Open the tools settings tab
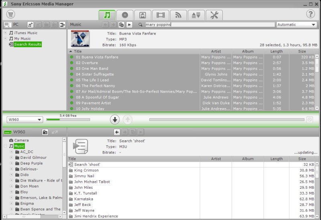 [214, 15]
